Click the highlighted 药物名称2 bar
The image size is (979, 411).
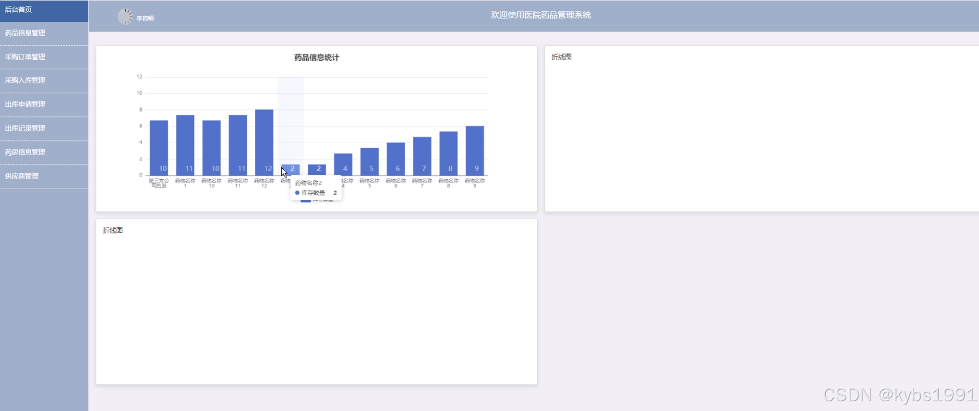click(x=290, y=170)
